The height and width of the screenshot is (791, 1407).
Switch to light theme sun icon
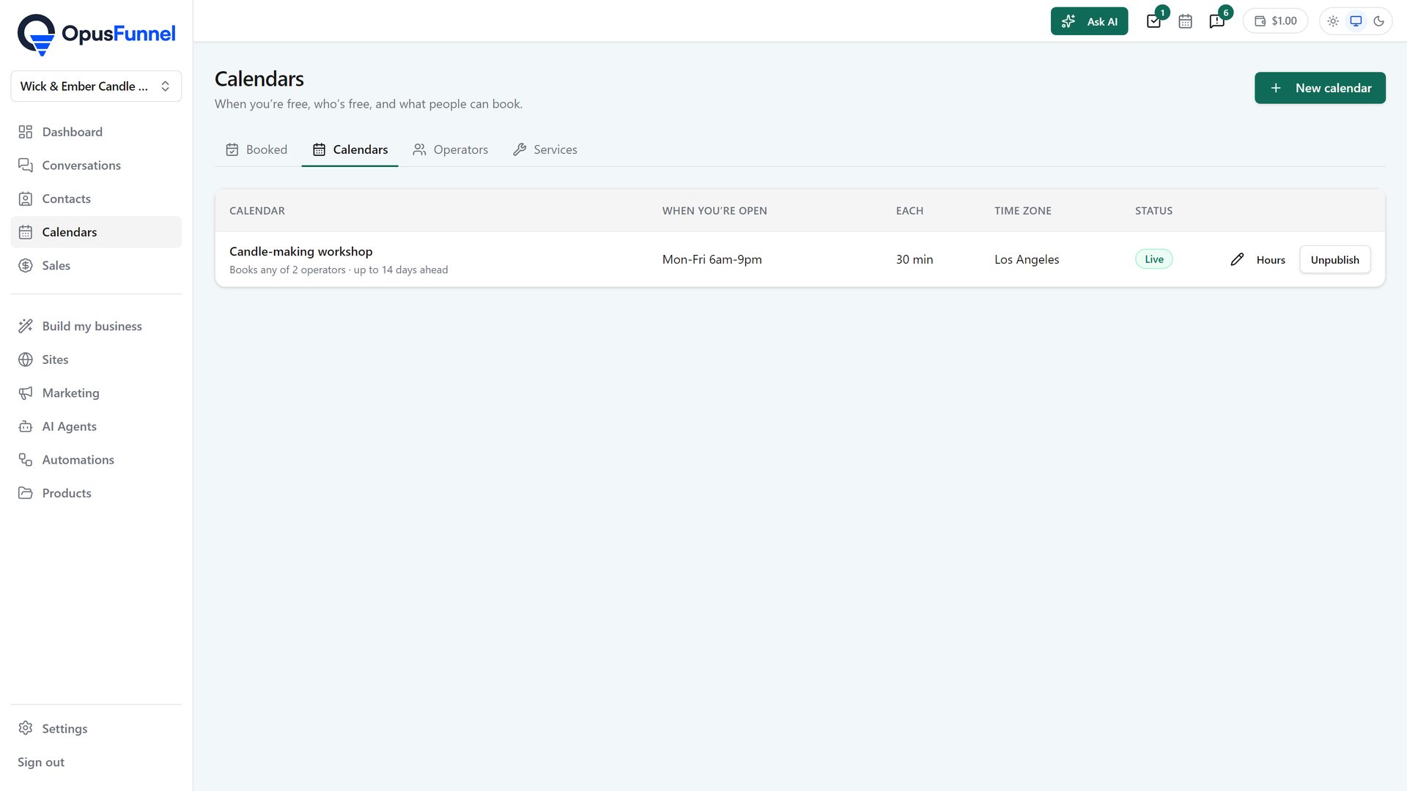(1333, 21)
